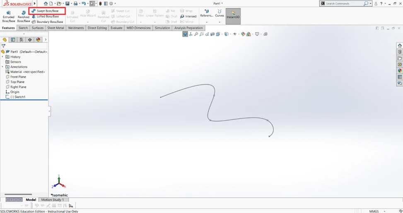Click the Print icon

click(x=75, y=4)
